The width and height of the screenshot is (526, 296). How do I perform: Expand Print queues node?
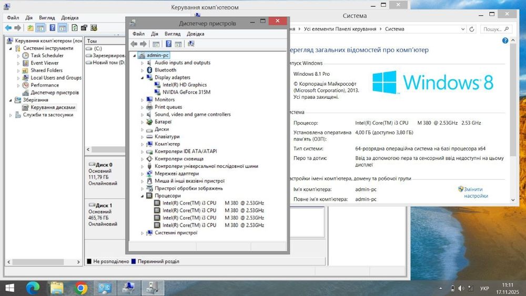point(142,107)
